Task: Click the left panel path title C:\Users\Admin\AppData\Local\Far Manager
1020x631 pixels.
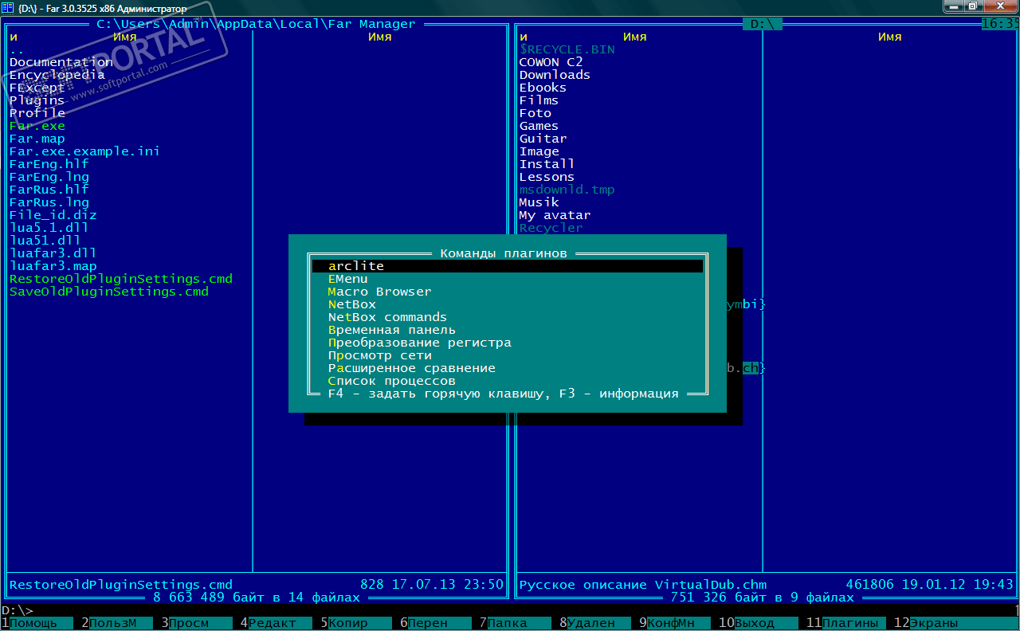Action: tap(256, 24)
